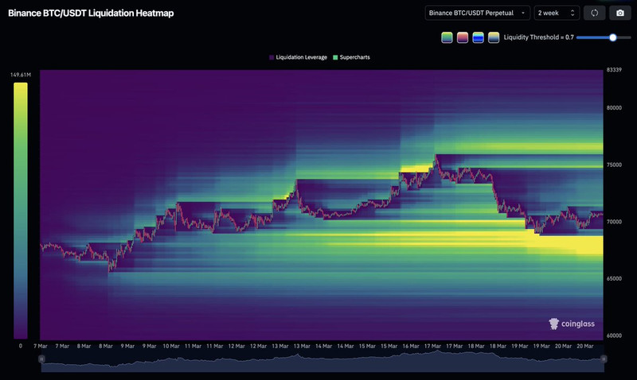Click the mini chart in the range navigator
Screen dimensions: 637x380
[x=318, y=359]
